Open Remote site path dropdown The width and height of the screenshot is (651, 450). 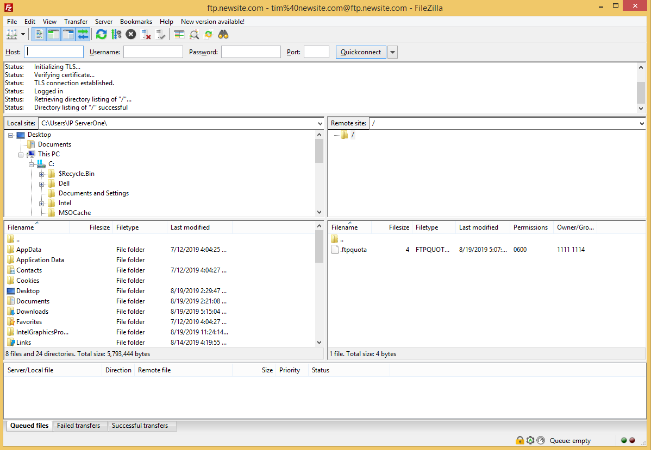click(x=642, y=123)
